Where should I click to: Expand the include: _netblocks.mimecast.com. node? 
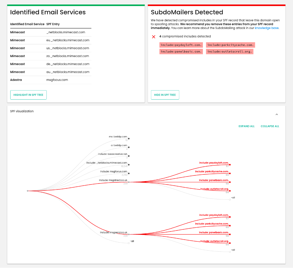click(x=129, y=165)
